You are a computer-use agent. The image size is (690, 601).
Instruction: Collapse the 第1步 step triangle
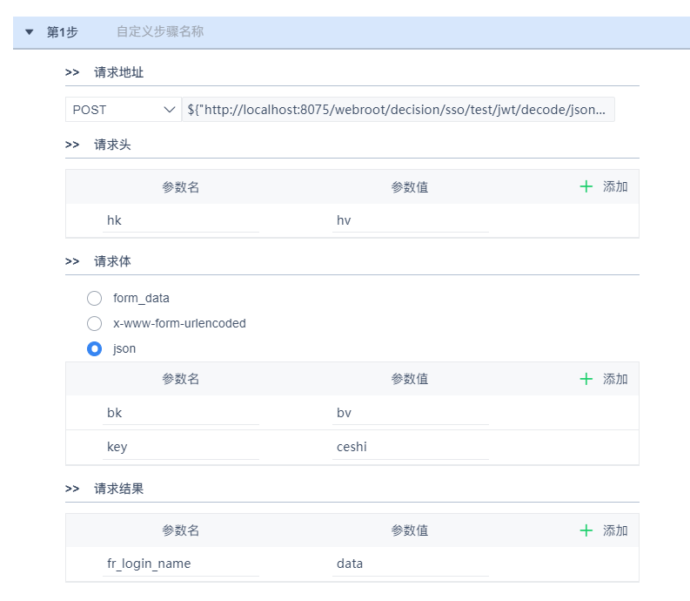coord(30,32)
